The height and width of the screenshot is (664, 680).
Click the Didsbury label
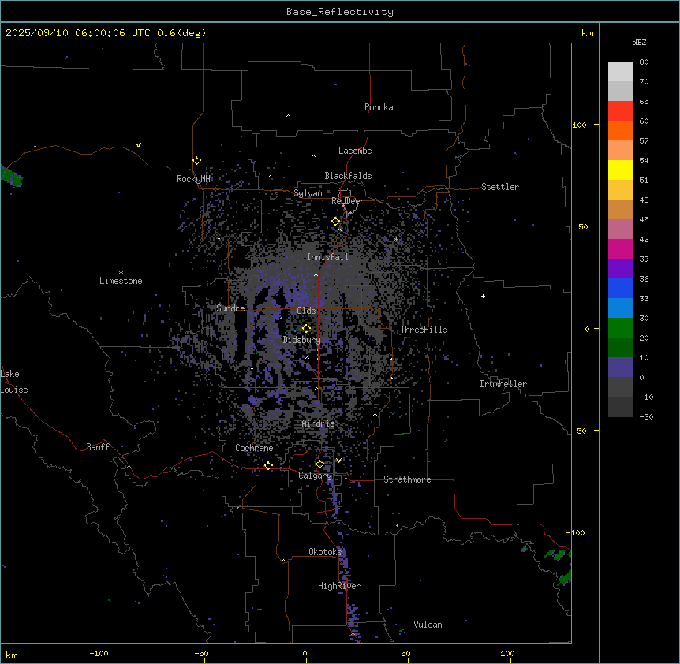[302, 340]
